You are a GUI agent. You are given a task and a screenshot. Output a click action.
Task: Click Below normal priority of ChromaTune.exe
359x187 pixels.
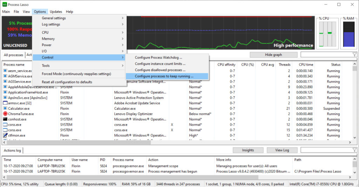pyautogui.click(x=200, y=114)
